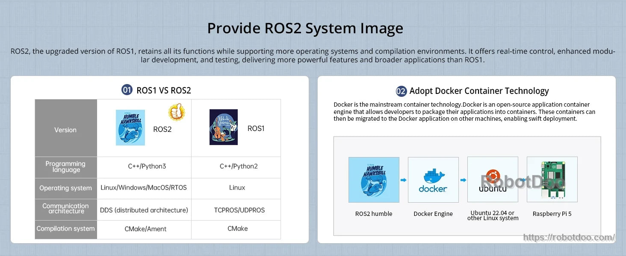Click the 'ROS1 VS ROS2' section title
Image resolution: width=626 pixels, height=256 pixels.
[x=164, y=90]
